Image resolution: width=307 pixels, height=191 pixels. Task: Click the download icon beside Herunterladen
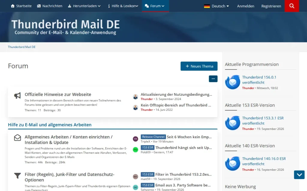click(x=70, y=6)
